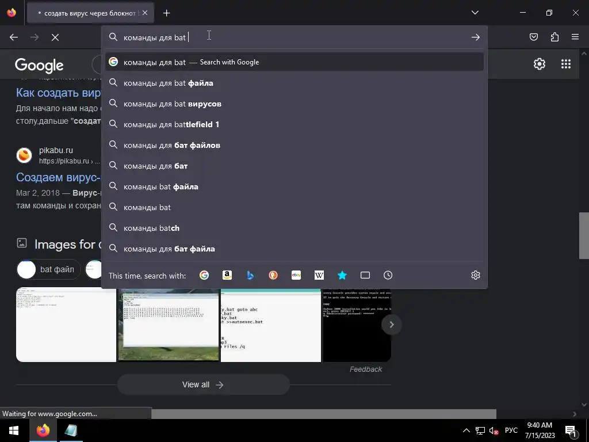Search bookmarks with star icon

pos(342,275)
